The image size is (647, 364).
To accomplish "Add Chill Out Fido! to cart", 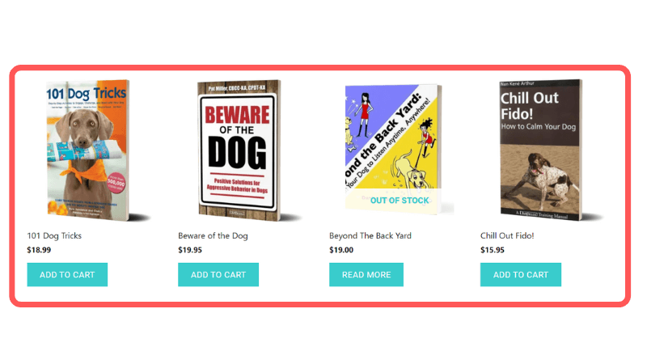I will click(521, 274).
